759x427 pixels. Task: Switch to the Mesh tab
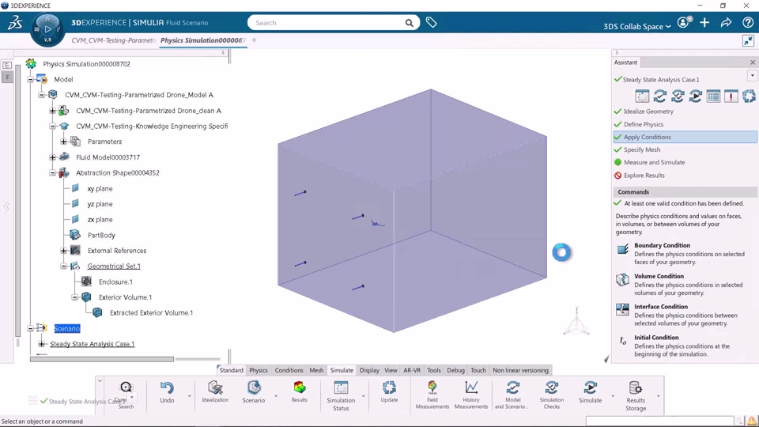tap(316, 370)
